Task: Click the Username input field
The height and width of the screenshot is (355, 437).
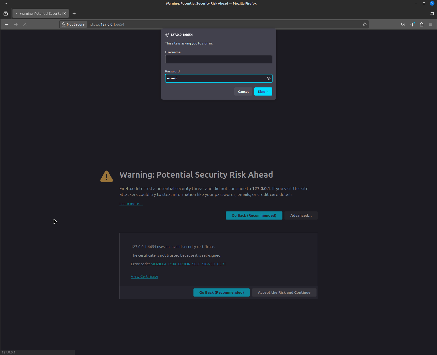Action: [218, 59]
